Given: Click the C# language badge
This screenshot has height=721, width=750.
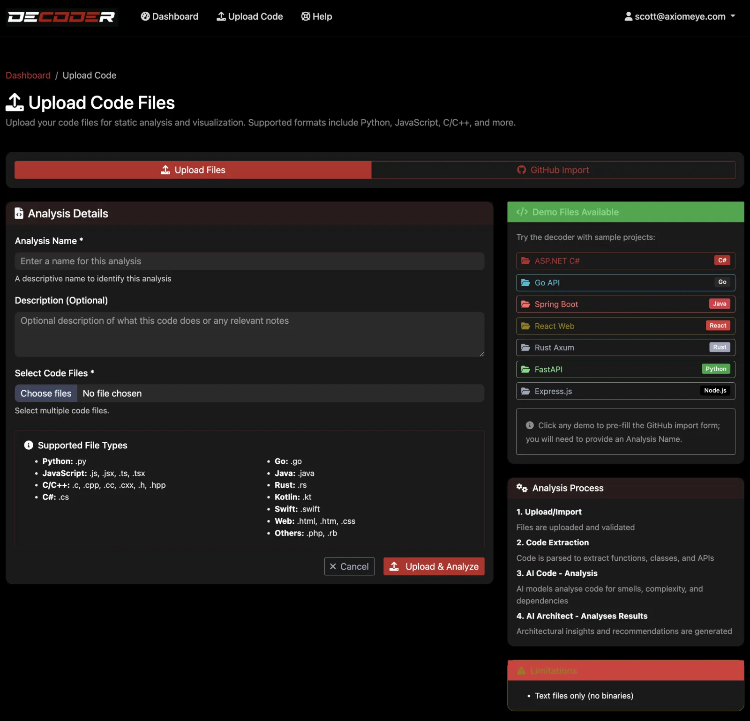Looking at the screenshot, I should pos(722,260).
